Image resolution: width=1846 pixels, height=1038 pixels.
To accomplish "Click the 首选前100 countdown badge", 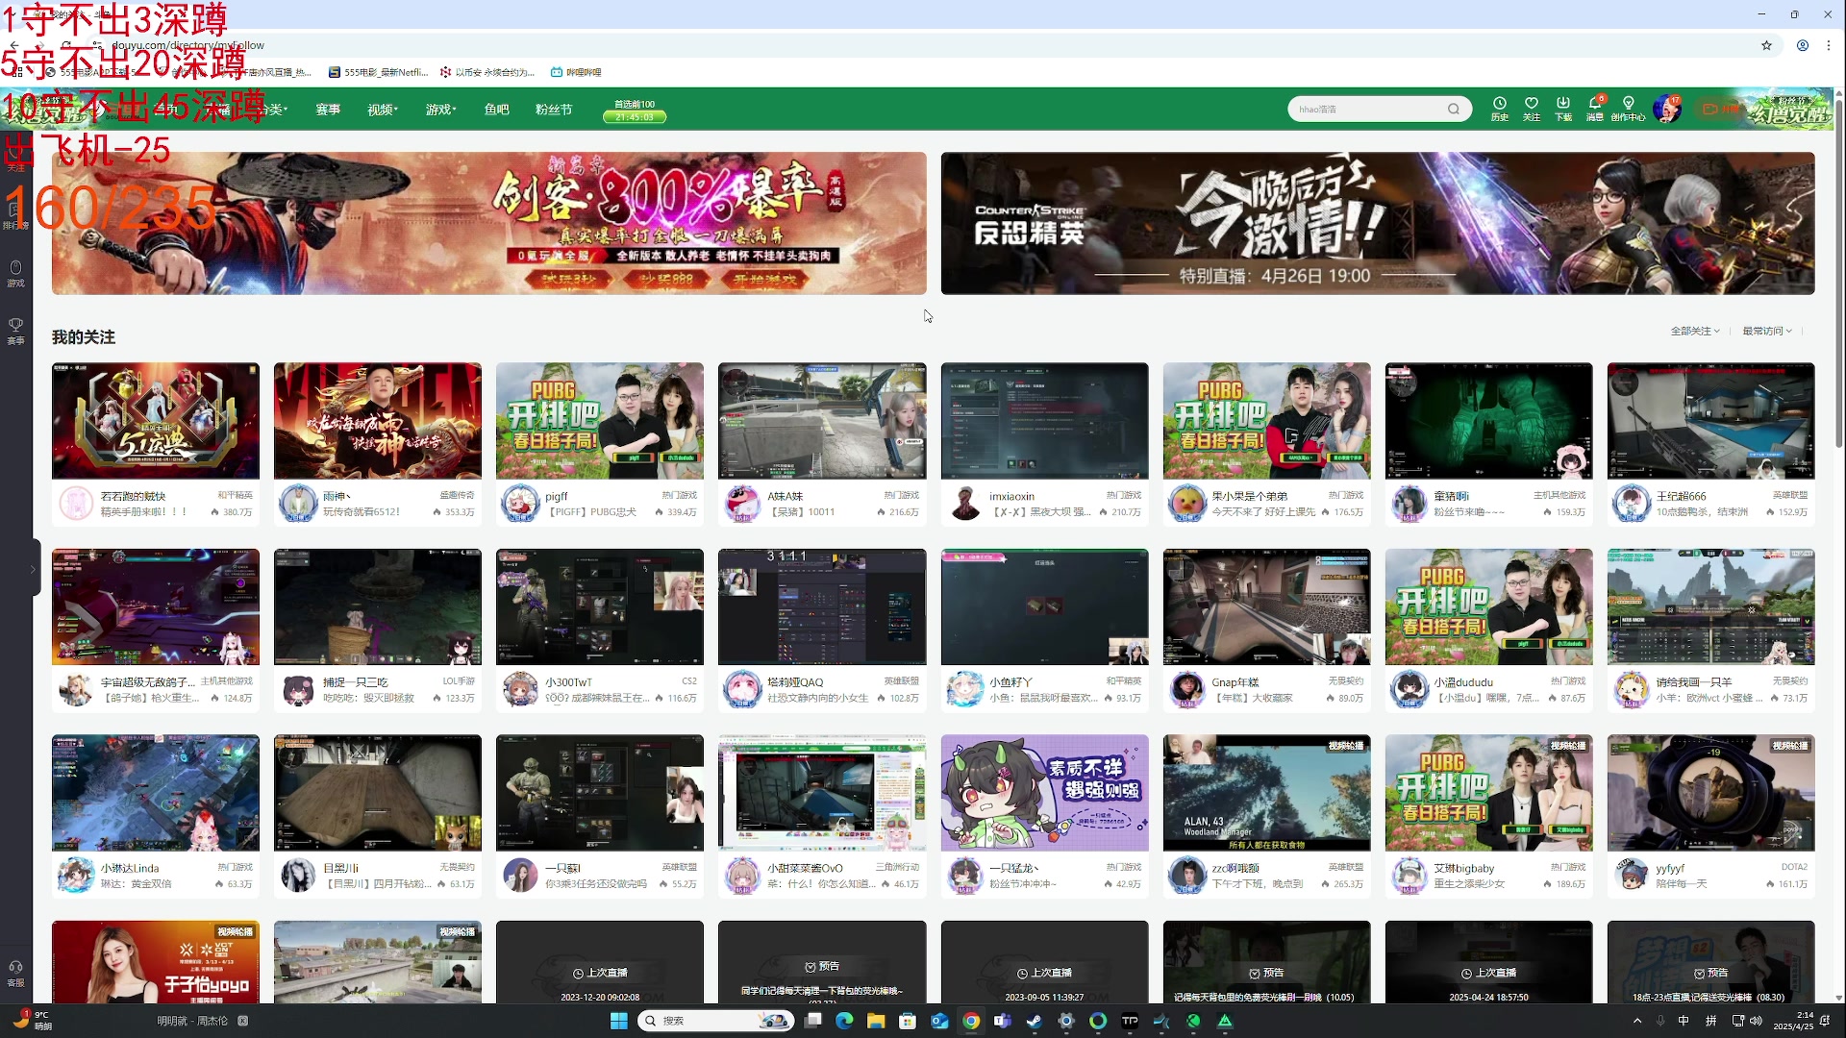I will tap(635, 111).
